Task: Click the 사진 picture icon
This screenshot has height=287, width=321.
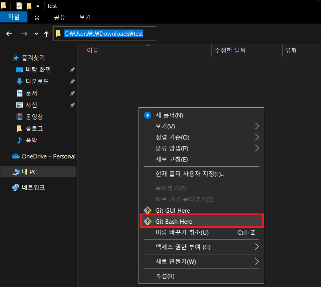Action: click(20, 105)
